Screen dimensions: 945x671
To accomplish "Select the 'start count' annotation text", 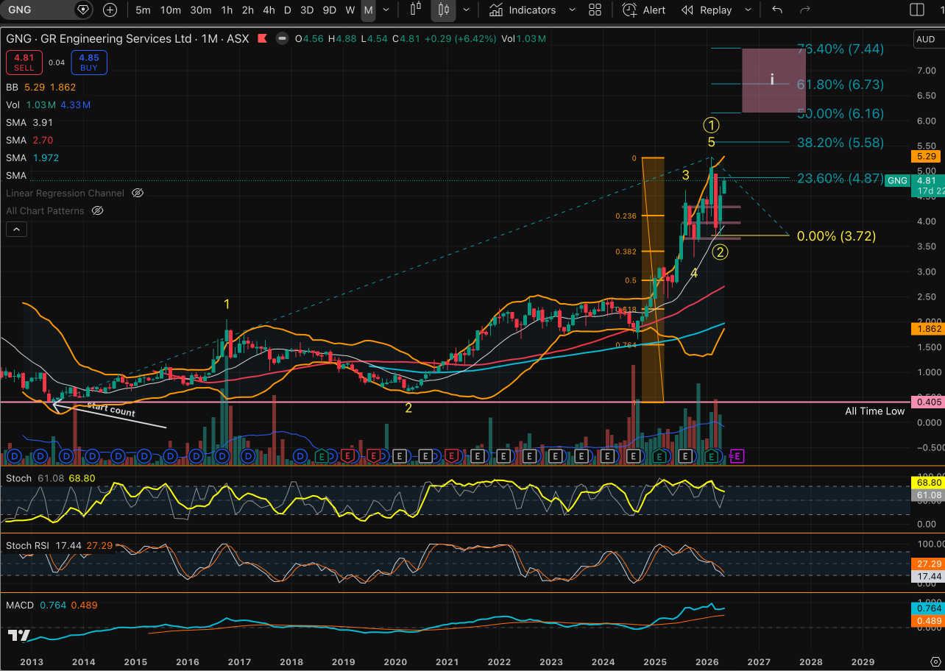I will click(111, 409).
